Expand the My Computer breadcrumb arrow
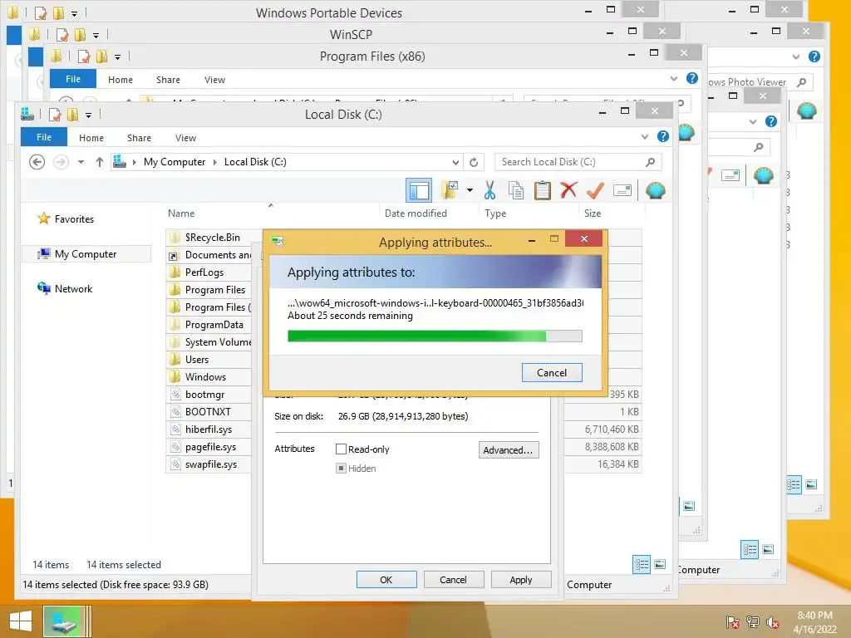 point(215,162)
